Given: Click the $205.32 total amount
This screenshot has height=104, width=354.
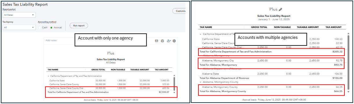Looking at the screenshot, I should (338, 52).
